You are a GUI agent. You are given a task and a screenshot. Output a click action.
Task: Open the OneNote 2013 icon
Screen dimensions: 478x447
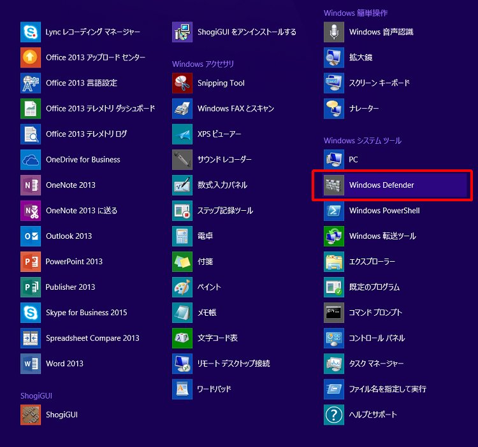[31, 185]
